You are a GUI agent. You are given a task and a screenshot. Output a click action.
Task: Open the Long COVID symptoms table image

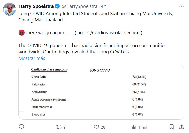coord(101,92)
